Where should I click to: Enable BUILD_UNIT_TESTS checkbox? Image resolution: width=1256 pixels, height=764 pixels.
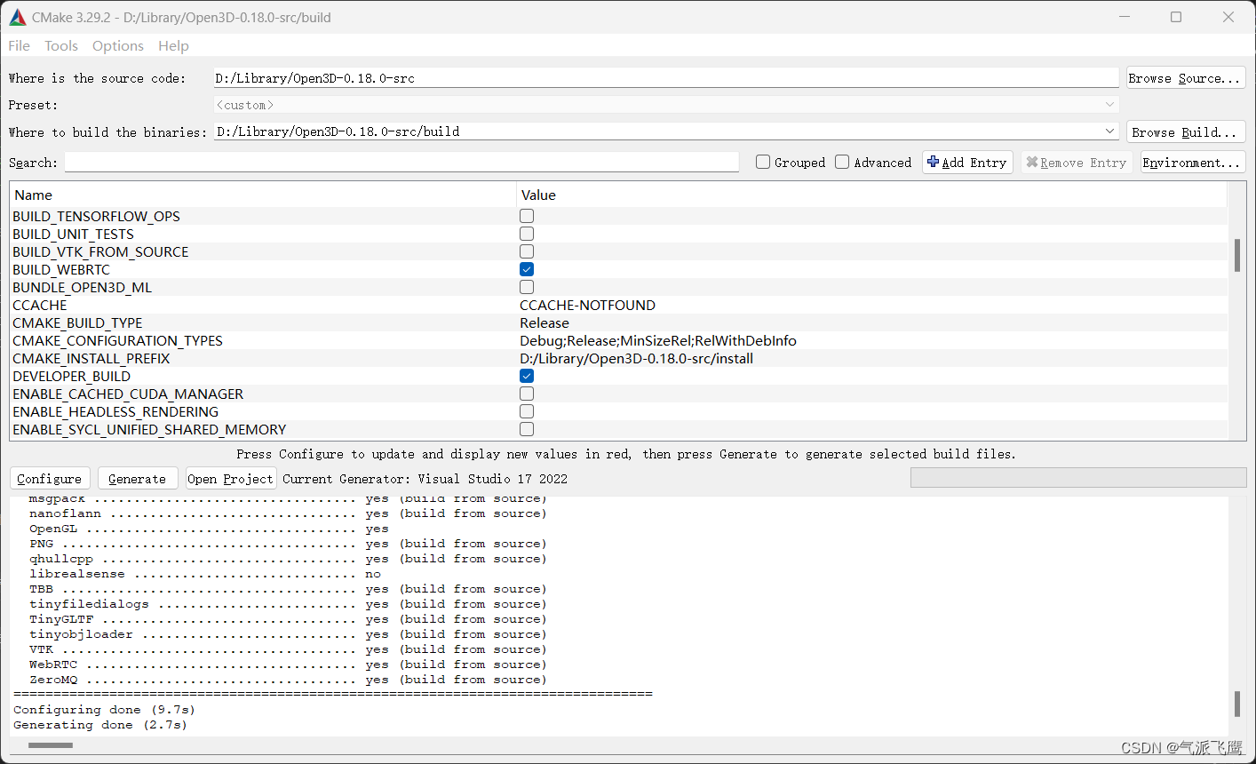(527, 234)
